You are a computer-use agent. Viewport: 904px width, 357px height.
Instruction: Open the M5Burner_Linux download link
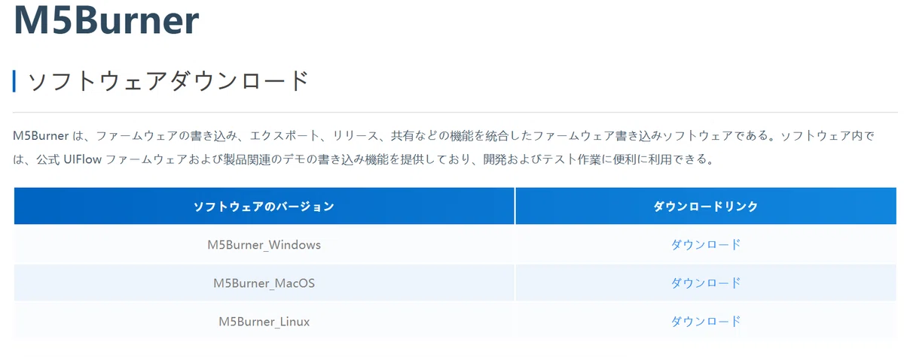click(x=706, y=321)
